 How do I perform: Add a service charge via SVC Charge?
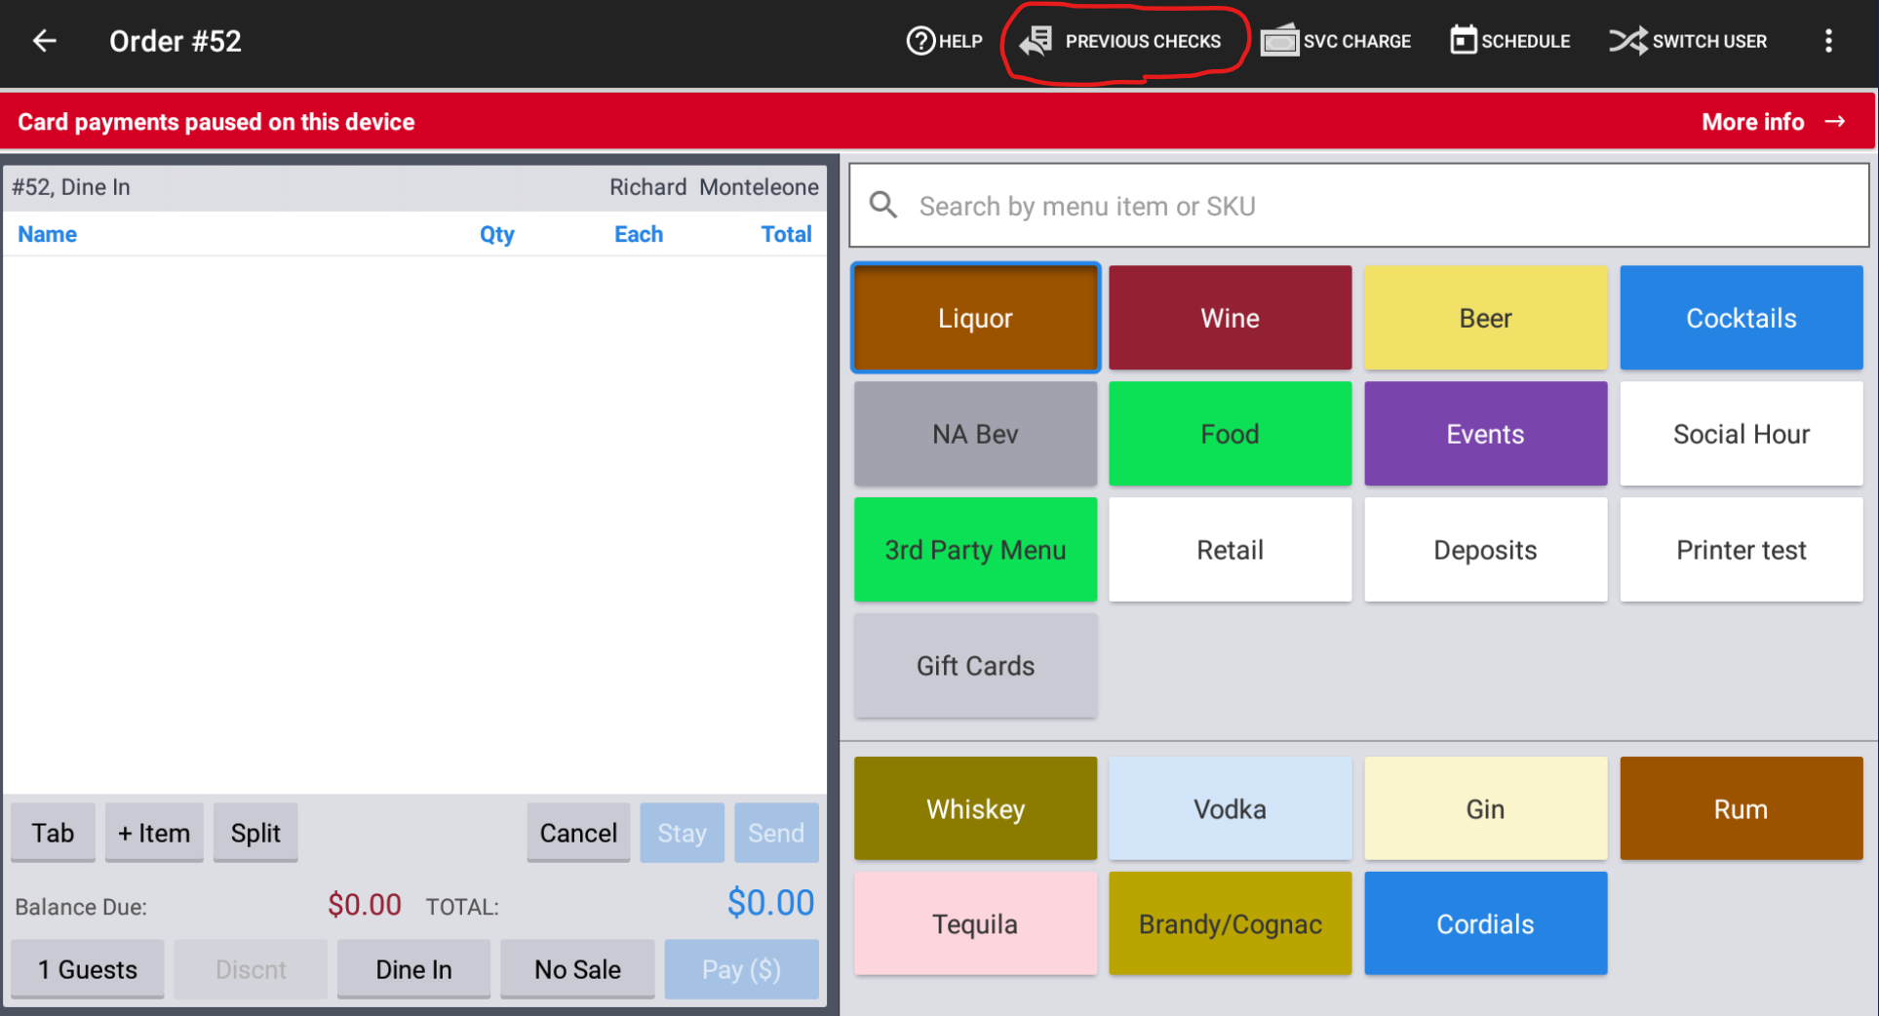(x=1335, y=41)
